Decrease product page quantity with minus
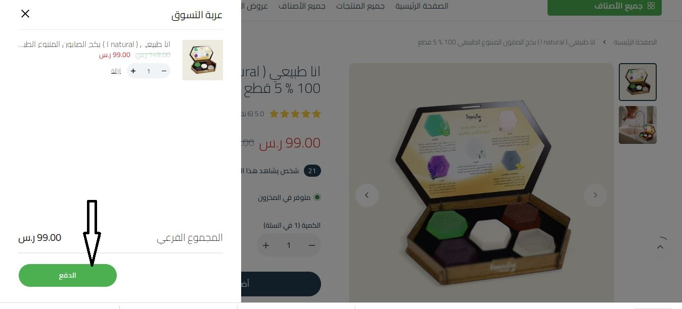 312,245
